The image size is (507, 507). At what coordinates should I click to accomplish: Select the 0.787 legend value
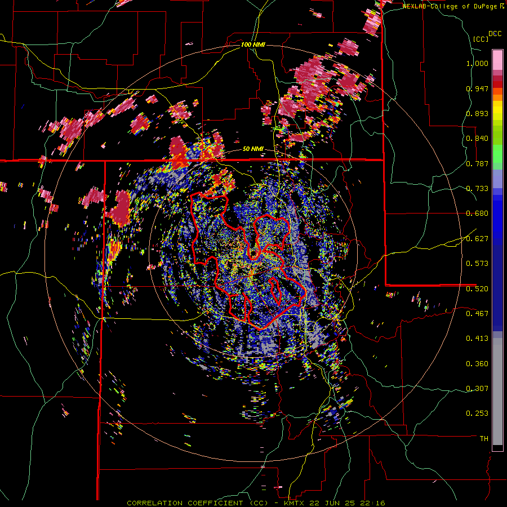[x=477, y=163]
